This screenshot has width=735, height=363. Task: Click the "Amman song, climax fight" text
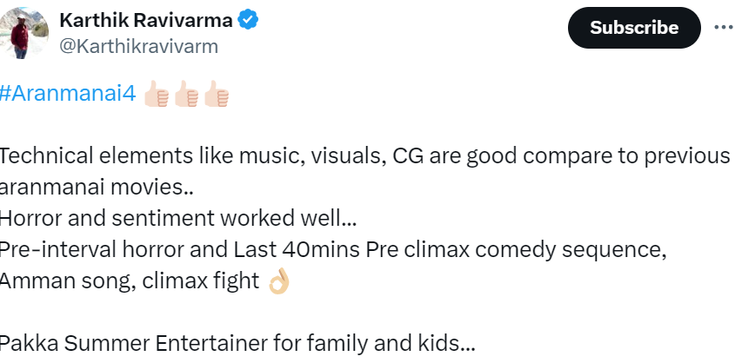(130, 281)
